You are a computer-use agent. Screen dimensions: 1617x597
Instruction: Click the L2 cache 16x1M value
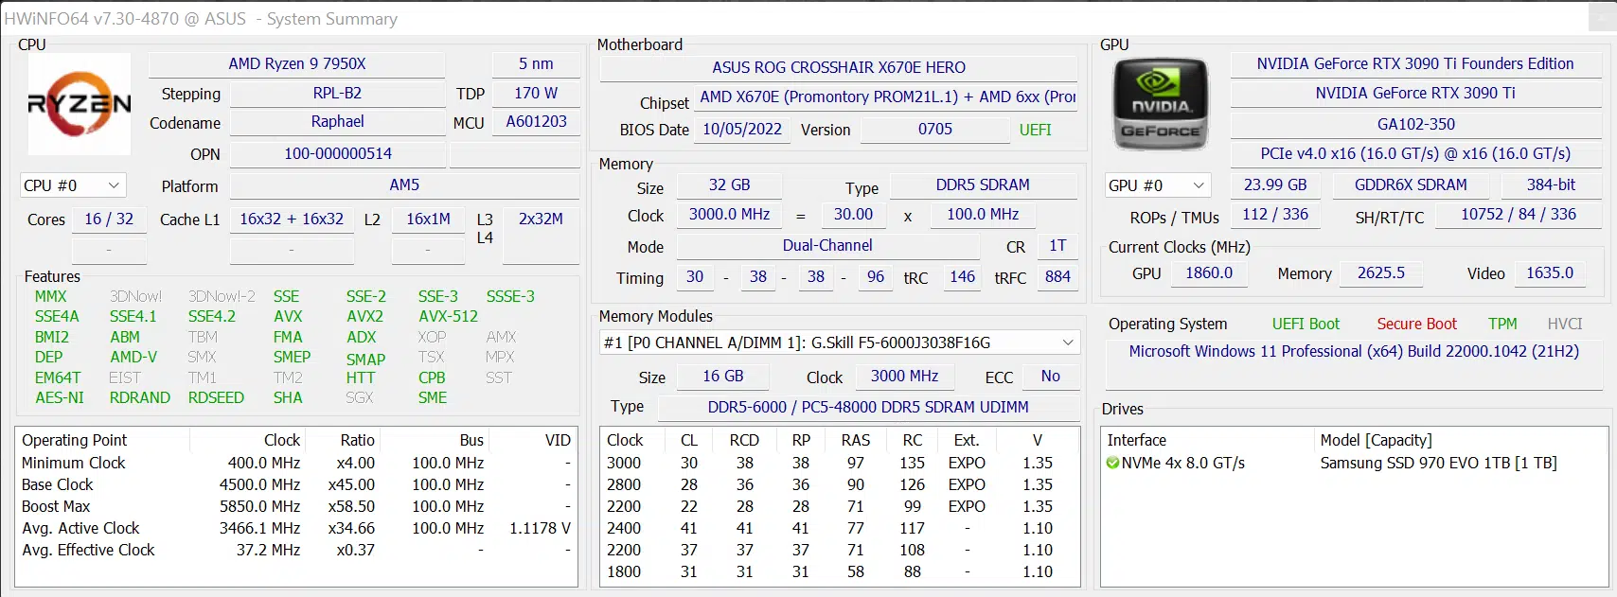428,219
